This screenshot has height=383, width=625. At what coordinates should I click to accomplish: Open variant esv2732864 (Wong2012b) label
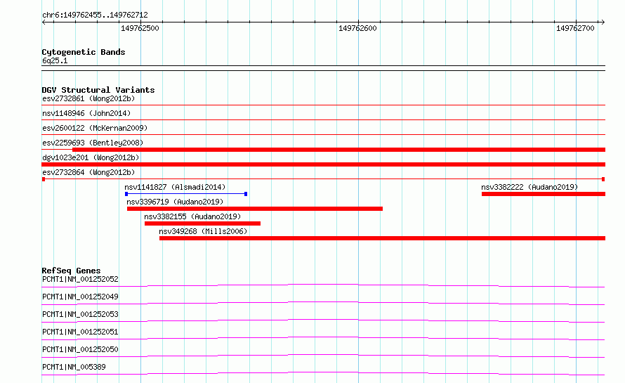(88, 172)
